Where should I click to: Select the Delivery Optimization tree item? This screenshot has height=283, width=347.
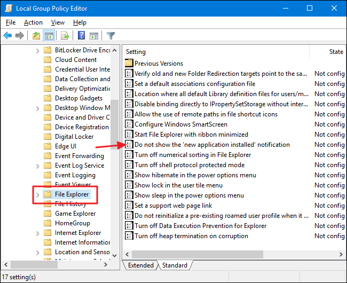click(82, 89)
